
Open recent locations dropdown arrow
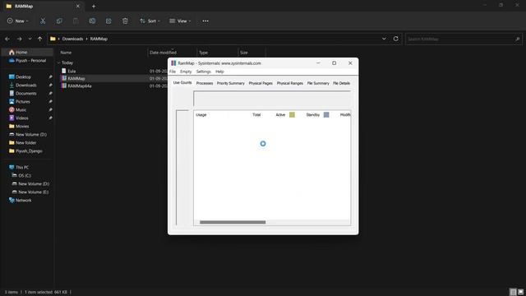30,39
